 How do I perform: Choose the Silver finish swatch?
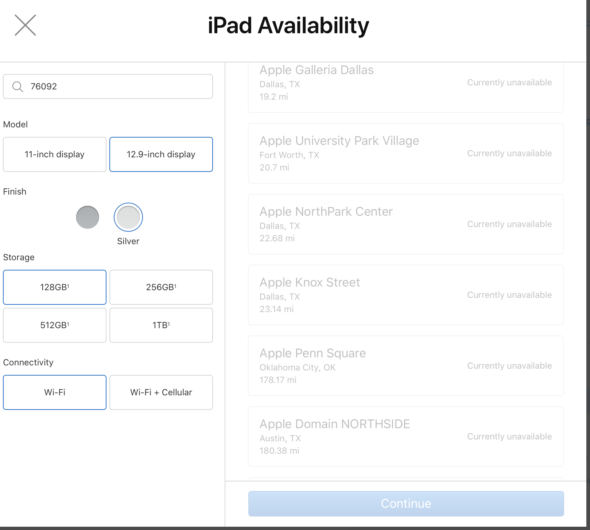128,217
